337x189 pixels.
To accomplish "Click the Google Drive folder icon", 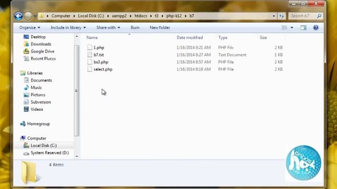I will coord(26,51).
